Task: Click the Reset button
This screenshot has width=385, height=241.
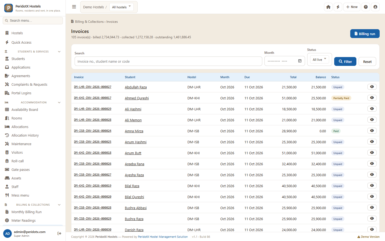Action: [367, 62]
